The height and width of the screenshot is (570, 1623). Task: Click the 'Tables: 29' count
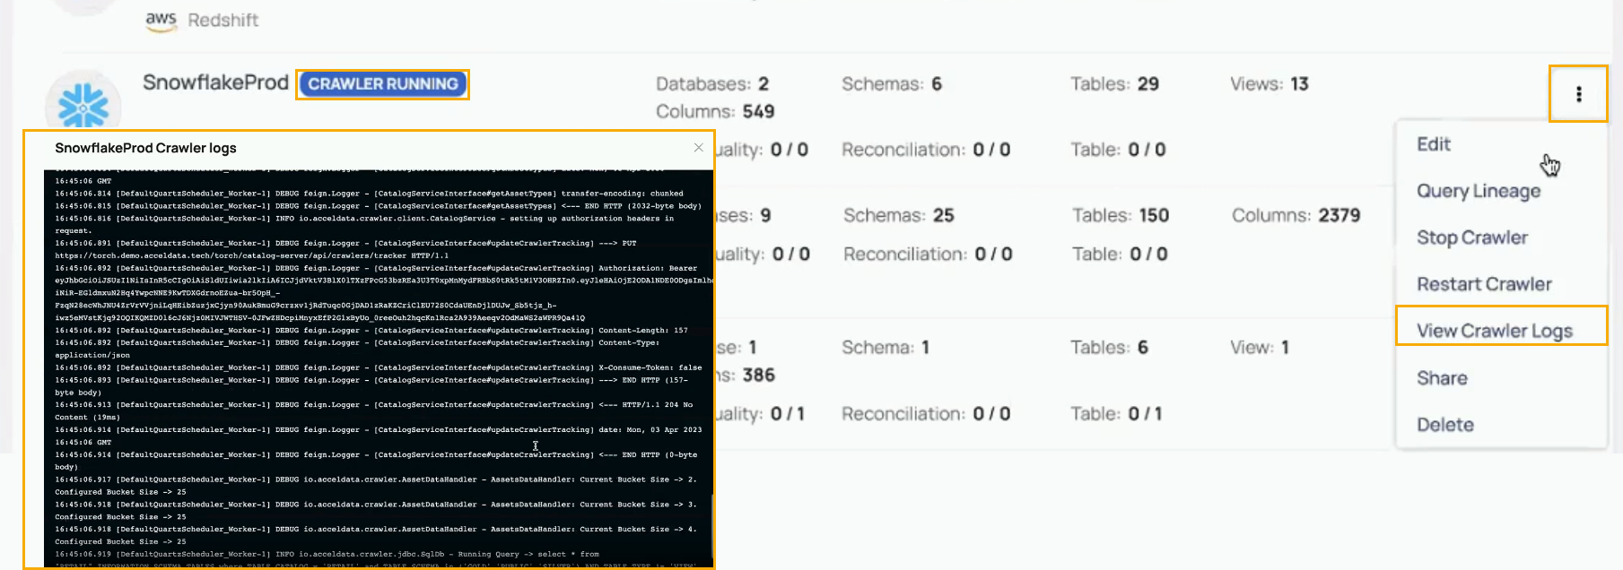[x=1114, y=84]
